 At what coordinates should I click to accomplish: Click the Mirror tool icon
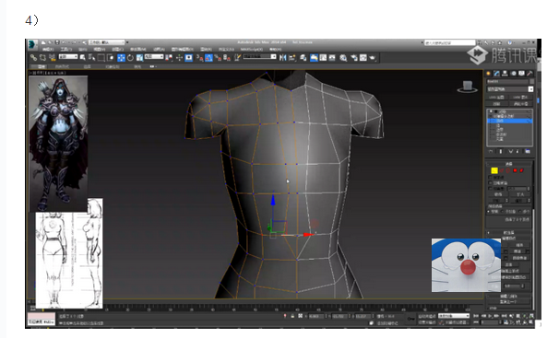(283, 57)
